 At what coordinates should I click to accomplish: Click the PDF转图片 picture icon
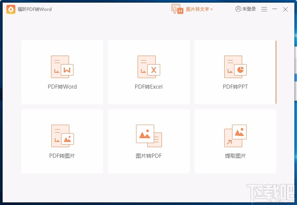pos(62,136)
